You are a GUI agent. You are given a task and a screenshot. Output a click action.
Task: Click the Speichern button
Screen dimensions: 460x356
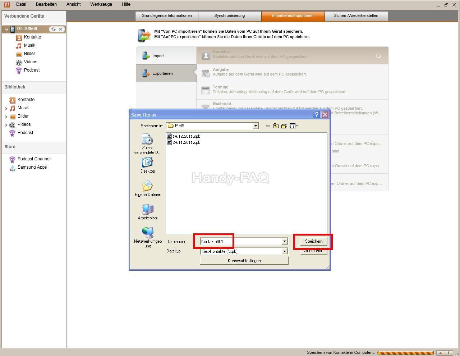pos(314,241)
